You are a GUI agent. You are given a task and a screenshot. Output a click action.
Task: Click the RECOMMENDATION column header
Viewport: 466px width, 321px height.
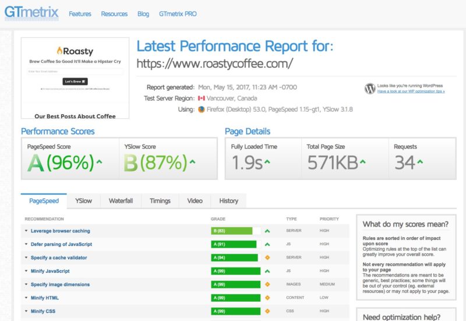[44, 219]
